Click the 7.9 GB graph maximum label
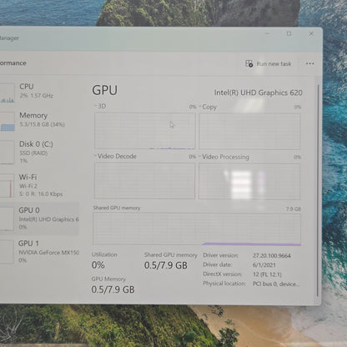 [x=294, y=209]
